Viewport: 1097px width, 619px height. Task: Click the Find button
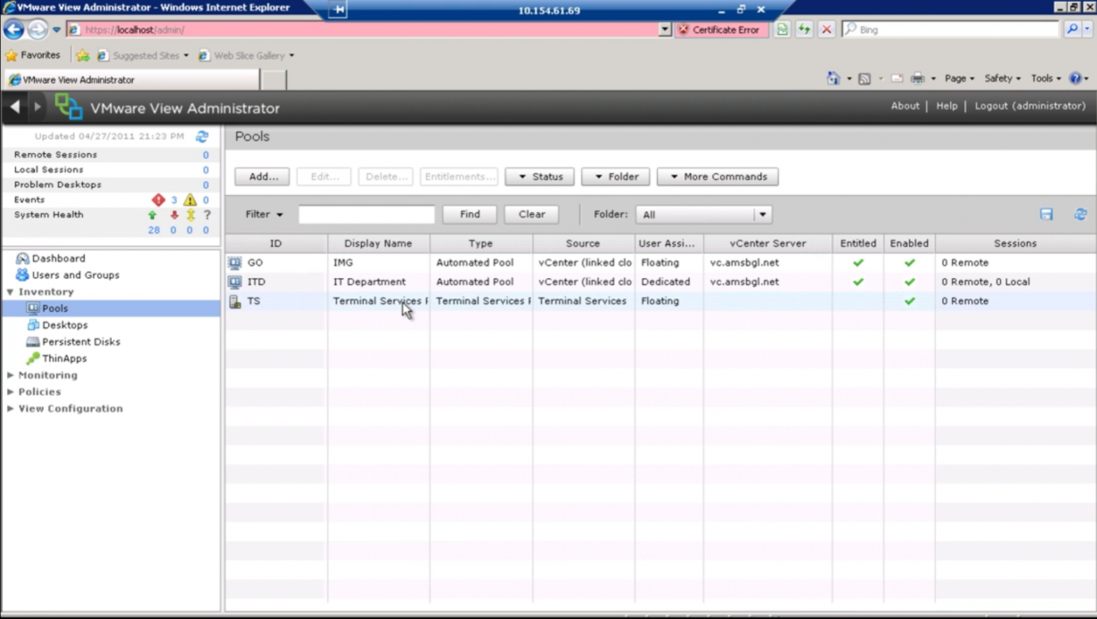pyautogui.click(x=470, y=214)
